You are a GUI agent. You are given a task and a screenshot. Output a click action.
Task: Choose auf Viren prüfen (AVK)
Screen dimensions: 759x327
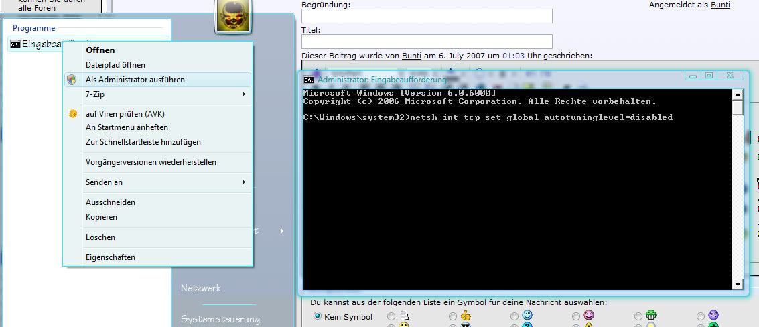(x=125, y=114)
